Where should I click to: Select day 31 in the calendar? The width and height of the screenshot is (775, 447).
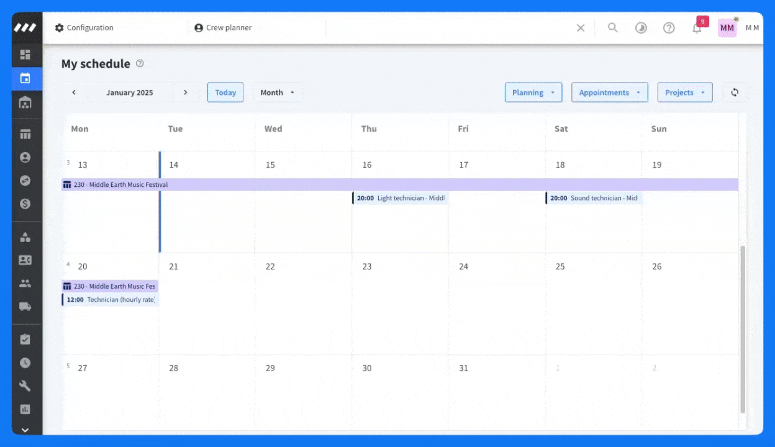(x=463, y=368)
